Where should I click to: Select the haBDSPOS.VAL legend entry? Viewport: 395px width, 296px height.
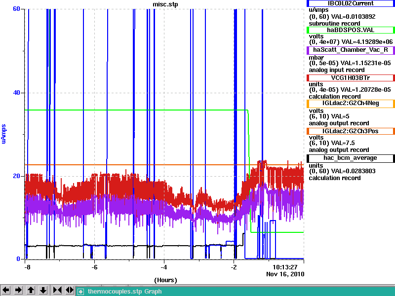pyautogui.click(x=351, y=30)
